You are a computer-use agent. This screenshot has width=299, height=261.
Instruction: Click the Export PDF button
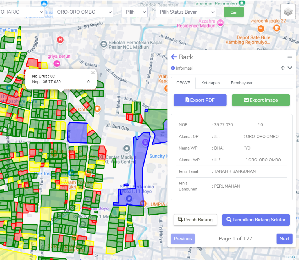(200, 100)
